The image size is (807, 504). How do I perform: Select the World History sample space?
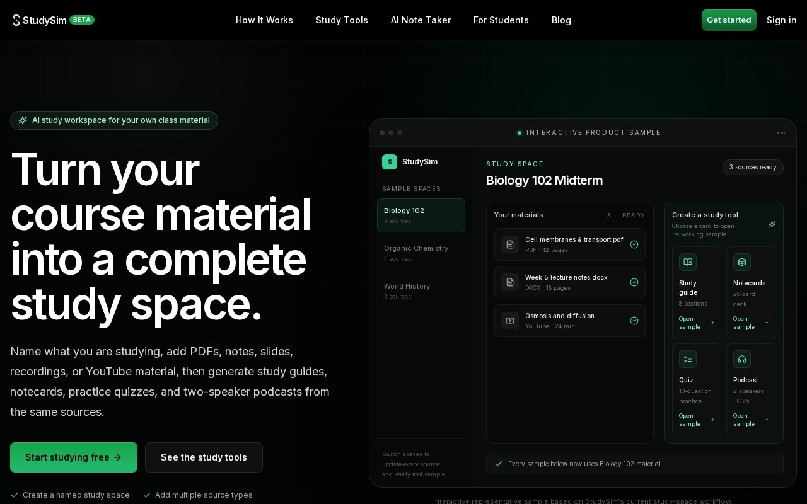point(421,291)
